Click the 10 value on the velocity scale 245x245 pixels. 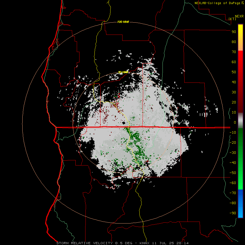click(234, 112)
